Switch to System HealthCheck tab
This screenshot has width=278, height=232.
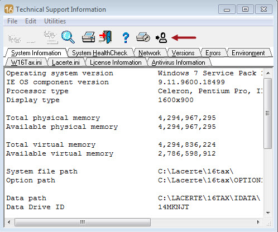click(100, 53)
